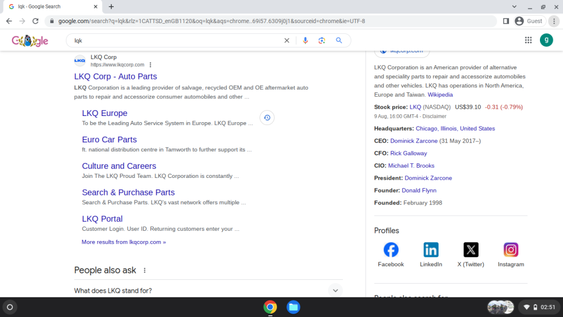Click the magnifier search button
This screenshot has width=563, height=317.
click(339, 41)
